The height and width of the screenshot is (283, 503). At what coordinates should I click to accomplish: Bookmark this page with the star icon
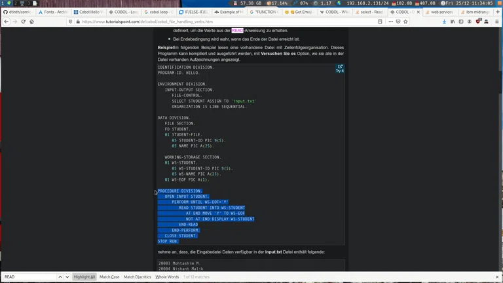coord(405,22)
